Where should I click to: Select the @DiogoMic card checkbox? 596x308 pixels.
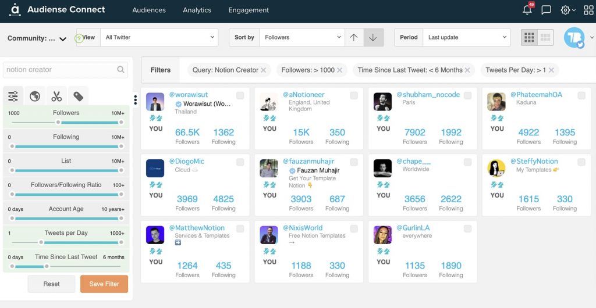[240, 162]
